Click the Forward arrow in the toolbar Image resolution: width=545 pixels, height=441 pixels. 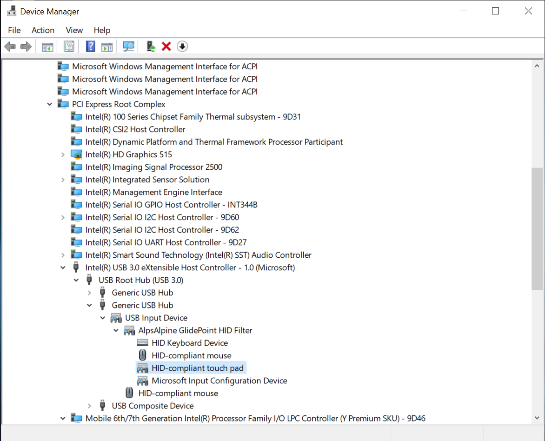26,47
